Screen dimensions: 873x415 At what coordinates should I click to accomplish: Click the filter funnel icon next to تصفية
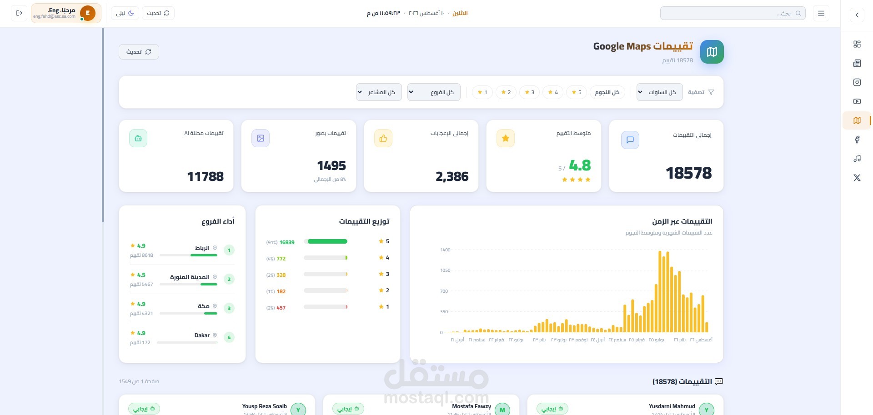point(711,92)
